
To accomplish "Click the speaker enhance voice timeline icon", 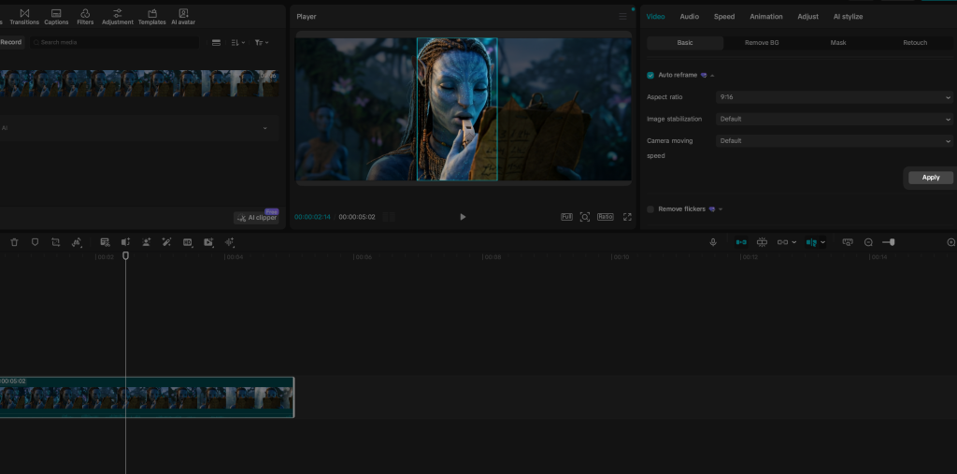I will click(126, 242).
